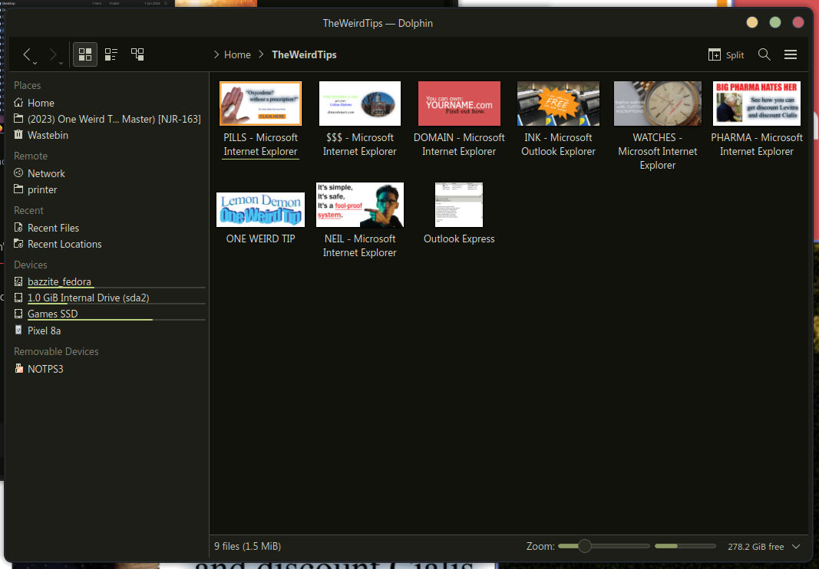Click "Outlook Express" file name
The width and height of the screenshot is (819, 569).
pyautogui.click(x=459, y=239)
